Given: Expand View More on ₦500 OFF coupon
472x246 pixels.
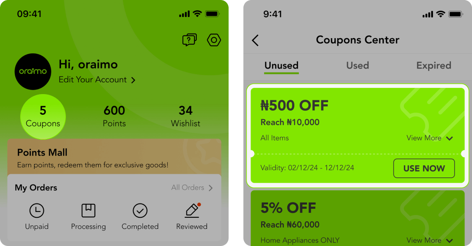Looking at the screenshot, I should coord(430,138).
